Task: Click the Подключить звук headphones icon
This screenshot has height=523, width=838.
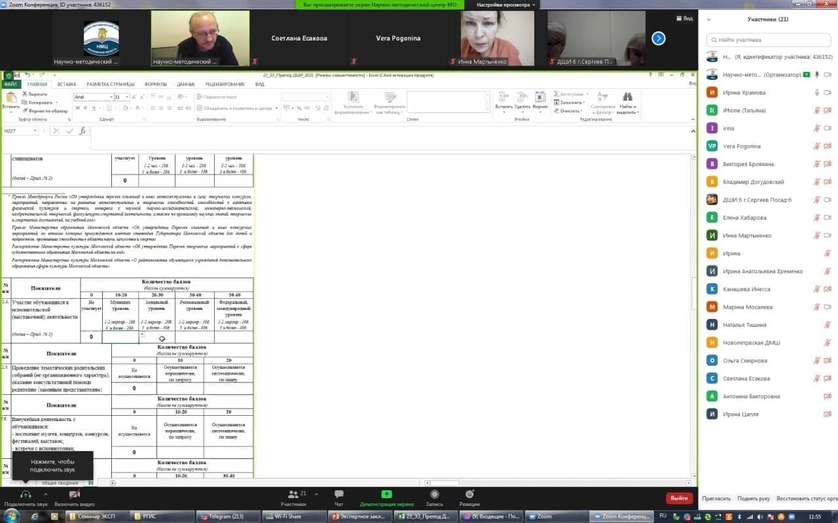Action: (26, 495)
